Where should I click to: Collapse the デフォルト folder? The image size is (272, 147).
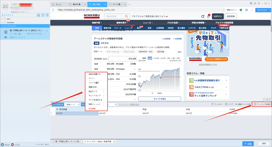tap(2, 26)
